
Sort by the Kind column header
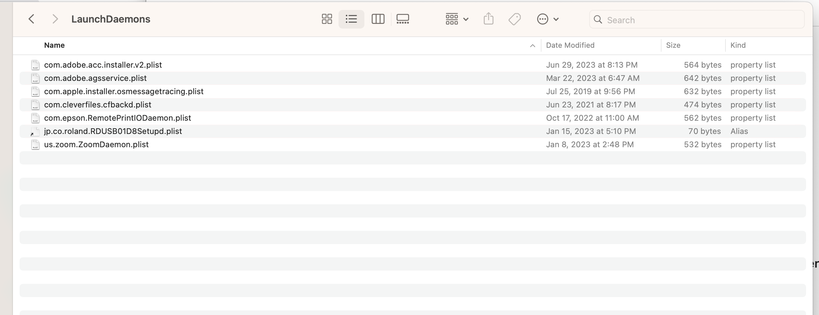[x=738, y=45]
